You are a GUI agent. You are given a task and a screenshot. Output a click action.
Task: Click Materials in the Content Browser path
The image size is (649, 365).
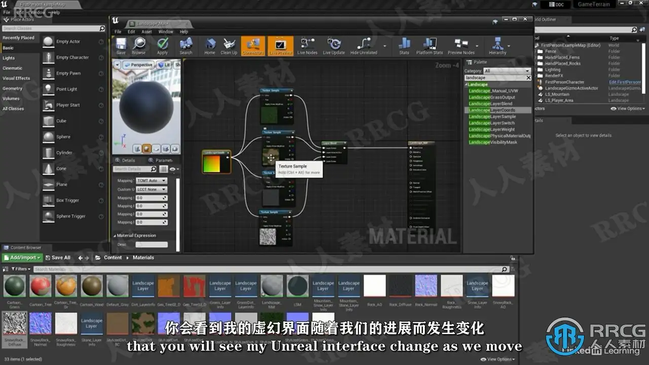click(143, 258)
